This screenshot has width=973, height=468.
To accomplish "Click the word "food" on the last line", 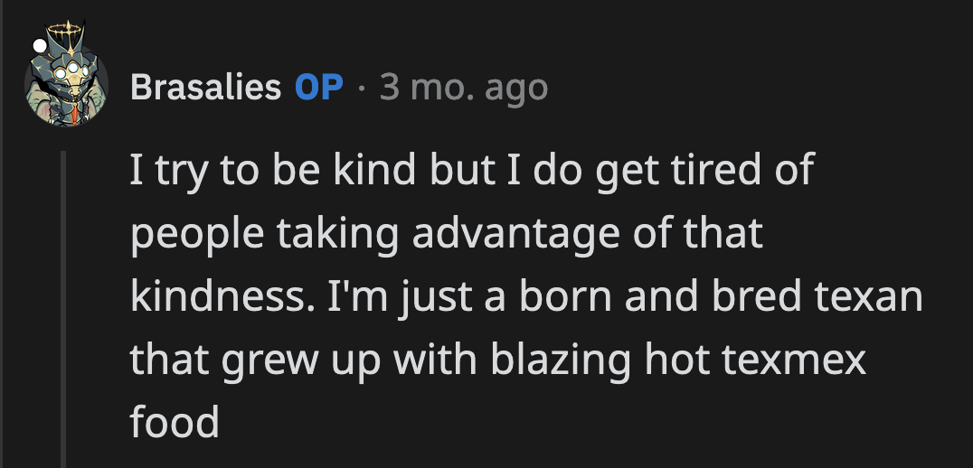I will click(175, 423).
